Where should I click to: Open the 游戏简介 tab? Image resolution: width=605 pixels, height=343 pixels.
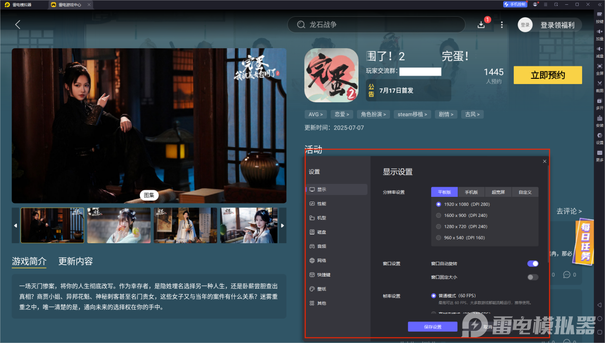coord(29,261)
